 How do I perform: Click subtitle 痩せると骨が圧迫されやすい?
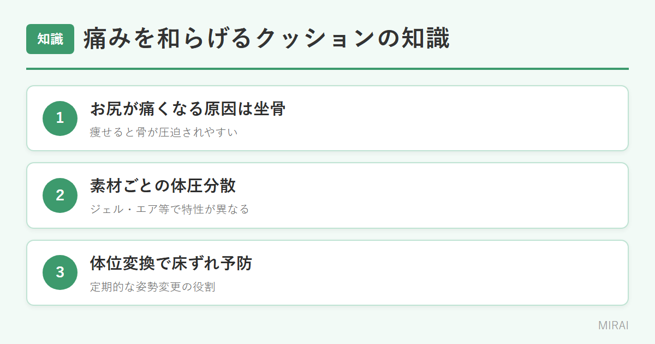tap(164, 132)
